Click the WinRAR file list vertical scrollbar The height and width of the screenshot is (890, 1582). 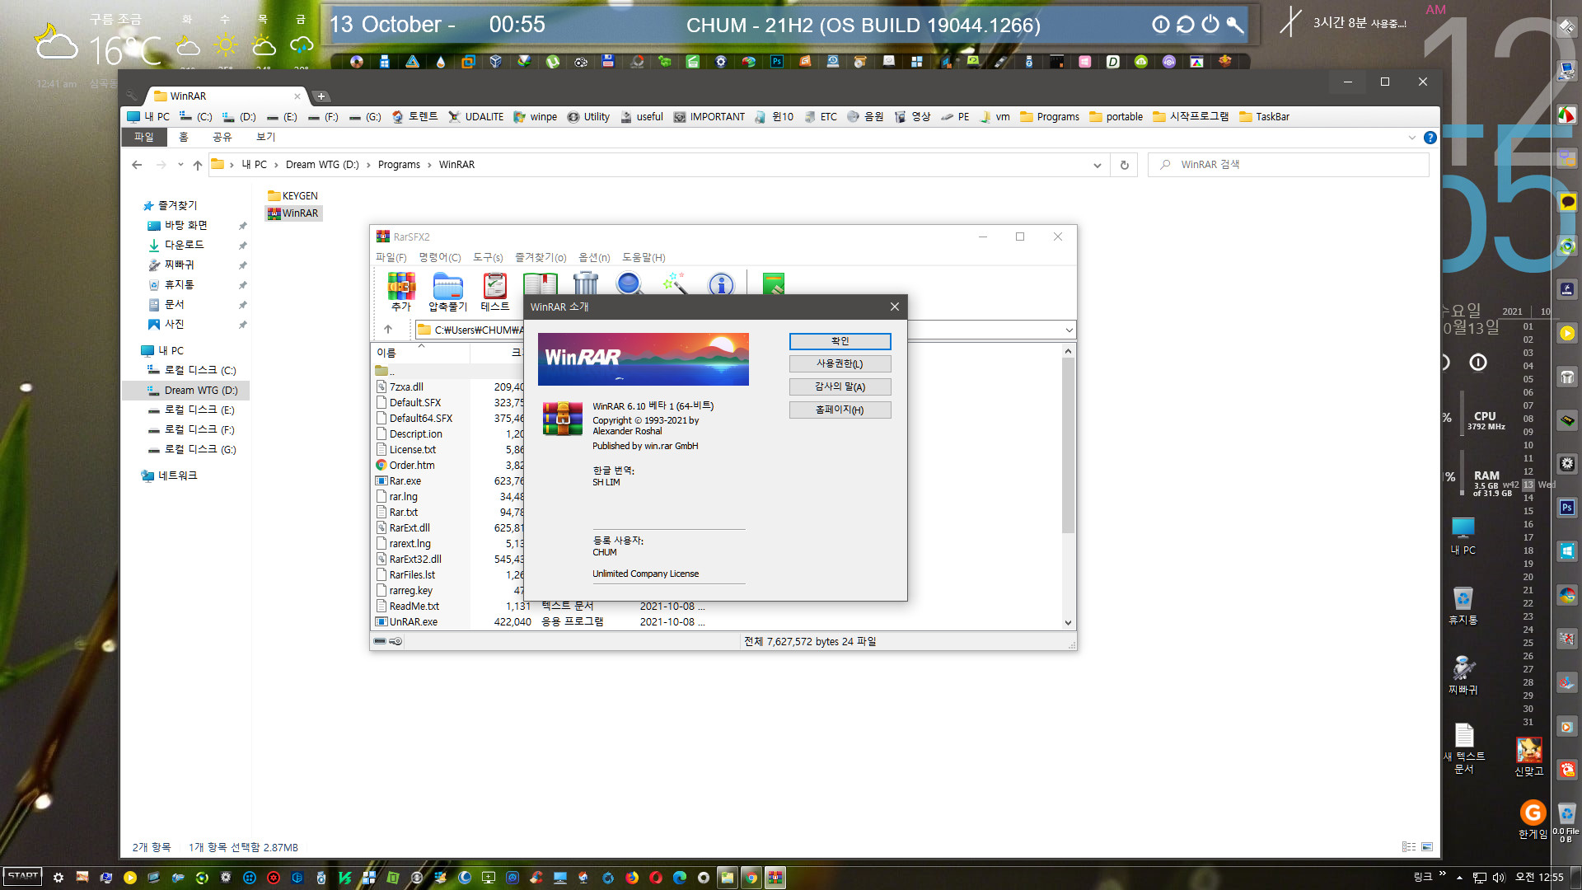point(1068,445)
